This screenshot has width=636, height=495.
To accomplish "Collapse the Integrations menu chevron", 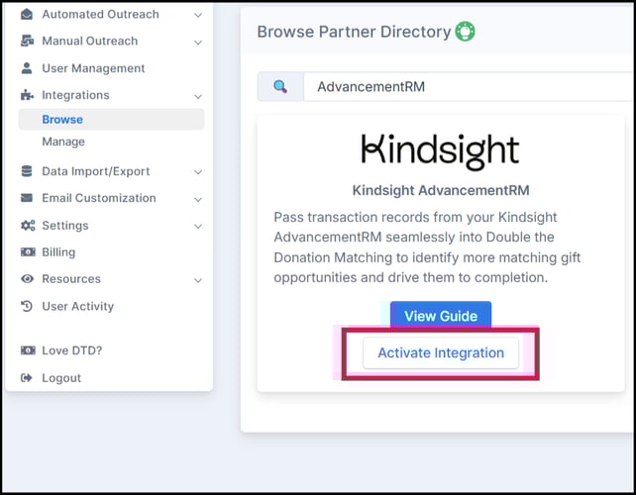I will (x=198, y=96).
